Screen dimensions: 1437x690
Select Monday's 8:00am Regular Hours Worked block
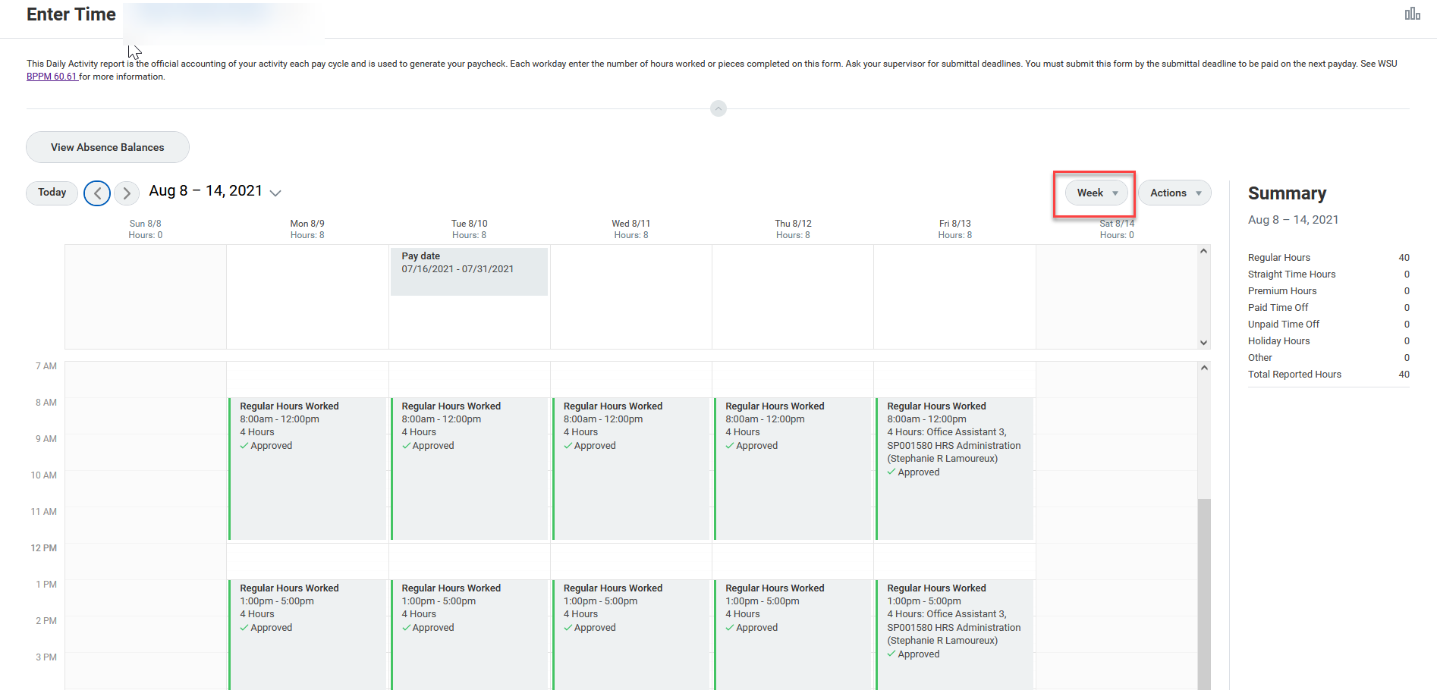pos(307,466)
